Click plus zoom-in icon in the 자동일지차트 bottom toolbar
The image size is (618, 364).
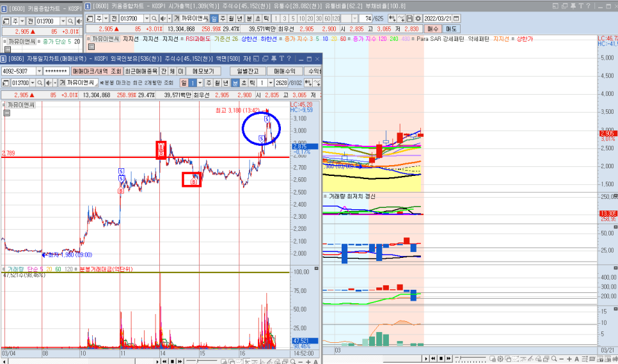tap(308, 361)
